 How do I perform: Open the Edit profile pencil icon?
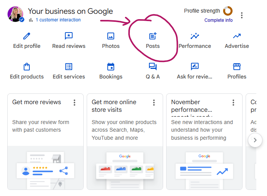point(27,36)
